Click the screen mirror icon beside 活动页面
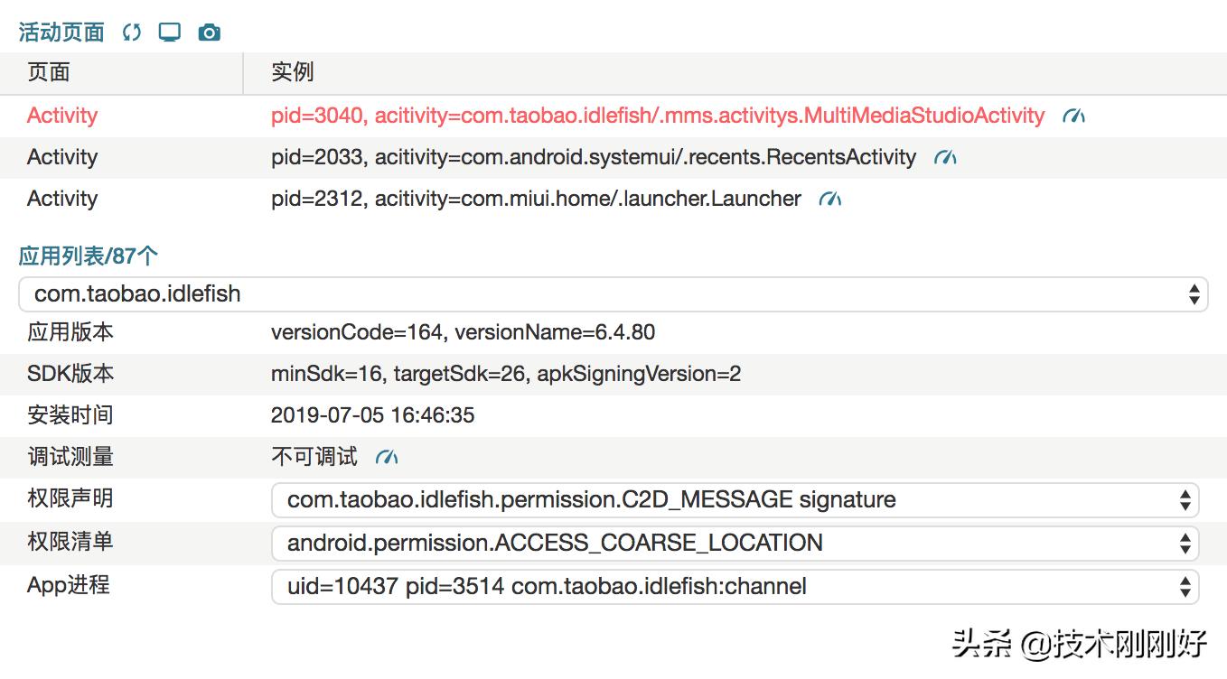The height and width of the screenshot is (679, 1227). [x=169, y=30]
